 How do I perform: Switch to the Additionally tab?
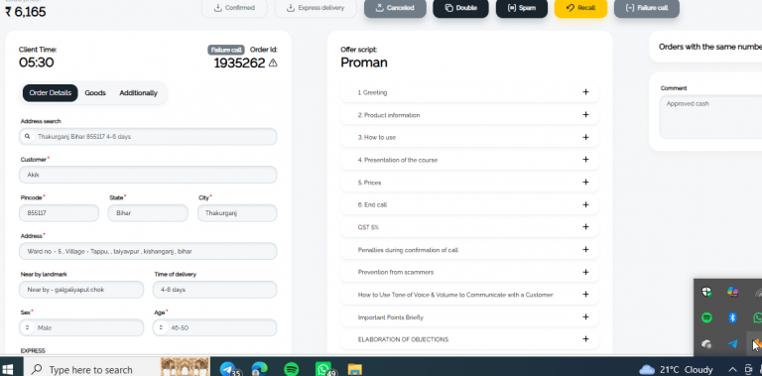139,93
